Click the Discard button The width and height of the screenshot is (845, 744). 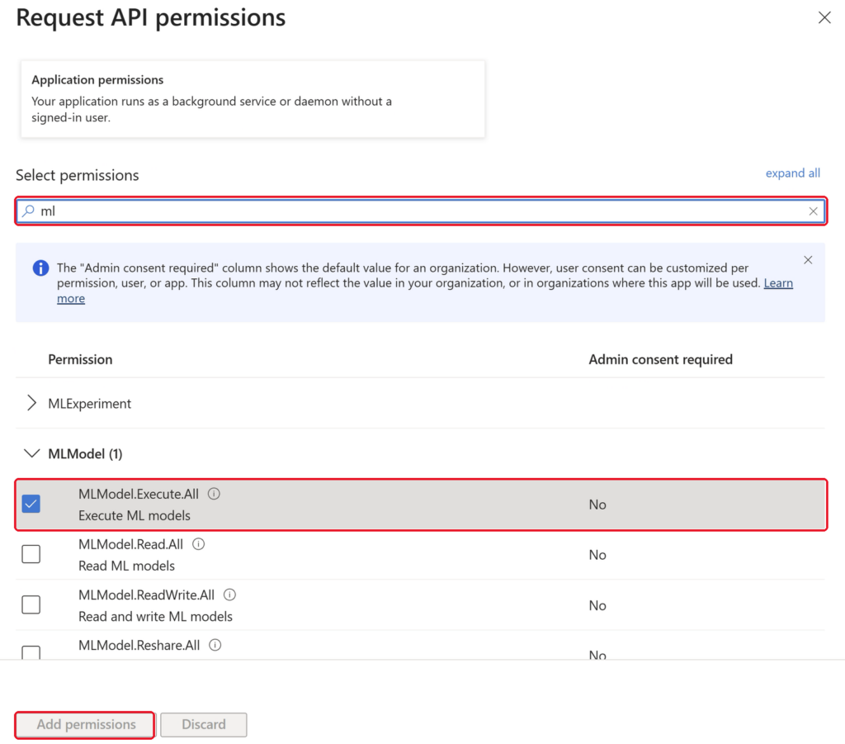click(204, 724)
